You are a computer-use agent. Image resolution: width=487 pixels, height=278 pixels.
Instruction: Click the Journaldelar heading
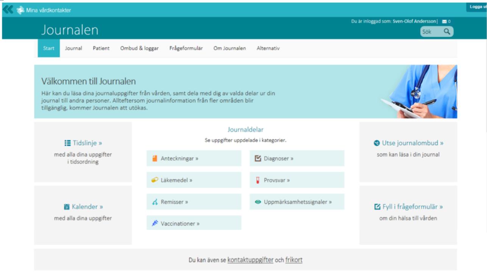pyautogui.click(x=245, y=130)
